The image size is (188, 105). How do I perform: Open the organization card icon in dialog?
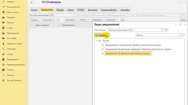pyautogui.click(x=166, y=30)
